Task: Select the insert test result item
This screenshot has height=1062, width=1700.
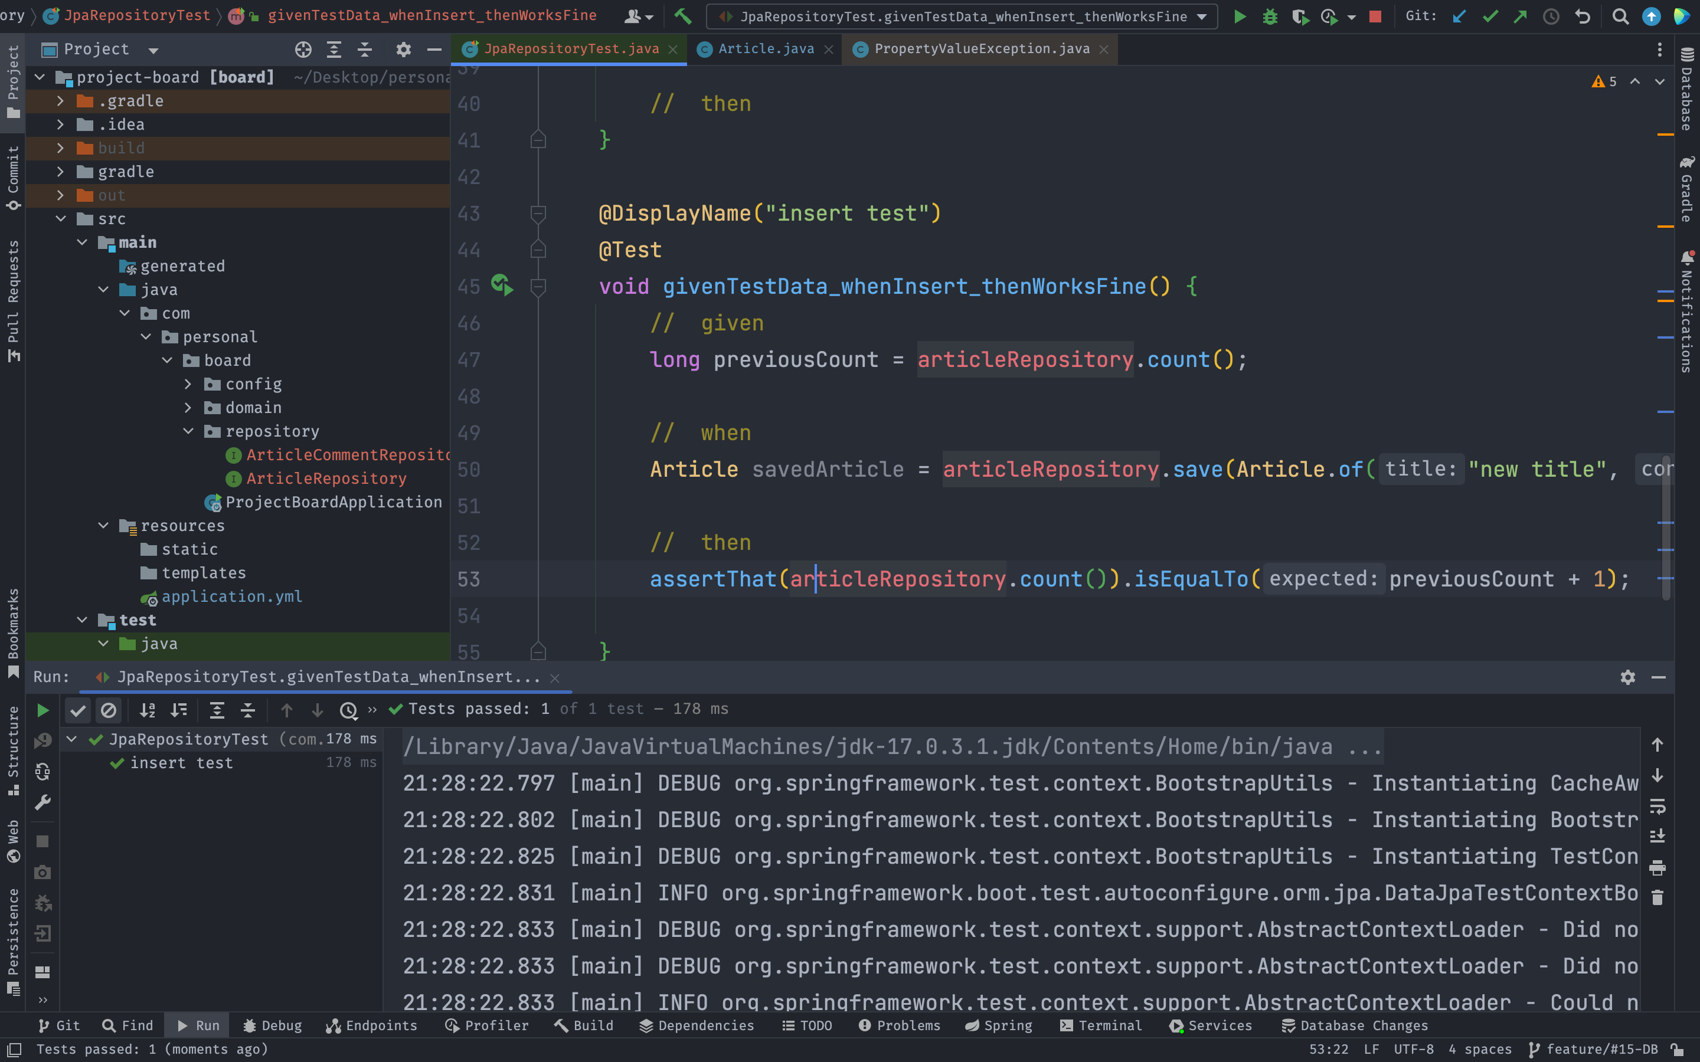Action: tap(181, 763)
